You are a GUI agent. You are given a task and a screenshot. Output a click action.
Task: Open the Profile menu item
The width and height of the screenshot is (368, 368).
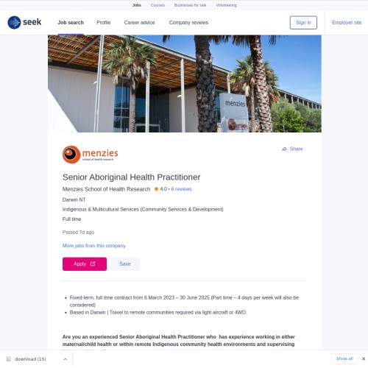click(104, 23)
